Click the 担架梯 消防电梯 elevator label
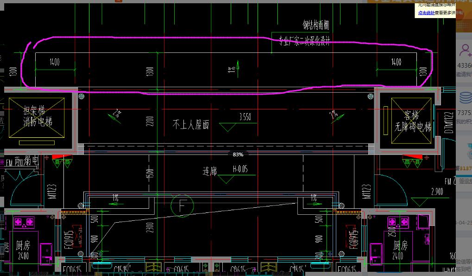The image size is (472, 276). [x=38, y=116]
